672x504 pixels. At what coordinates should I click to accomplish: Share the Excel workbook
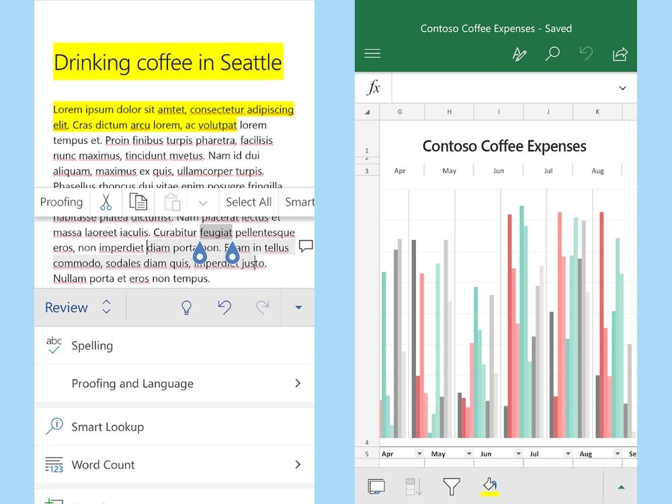pos(620,54)
